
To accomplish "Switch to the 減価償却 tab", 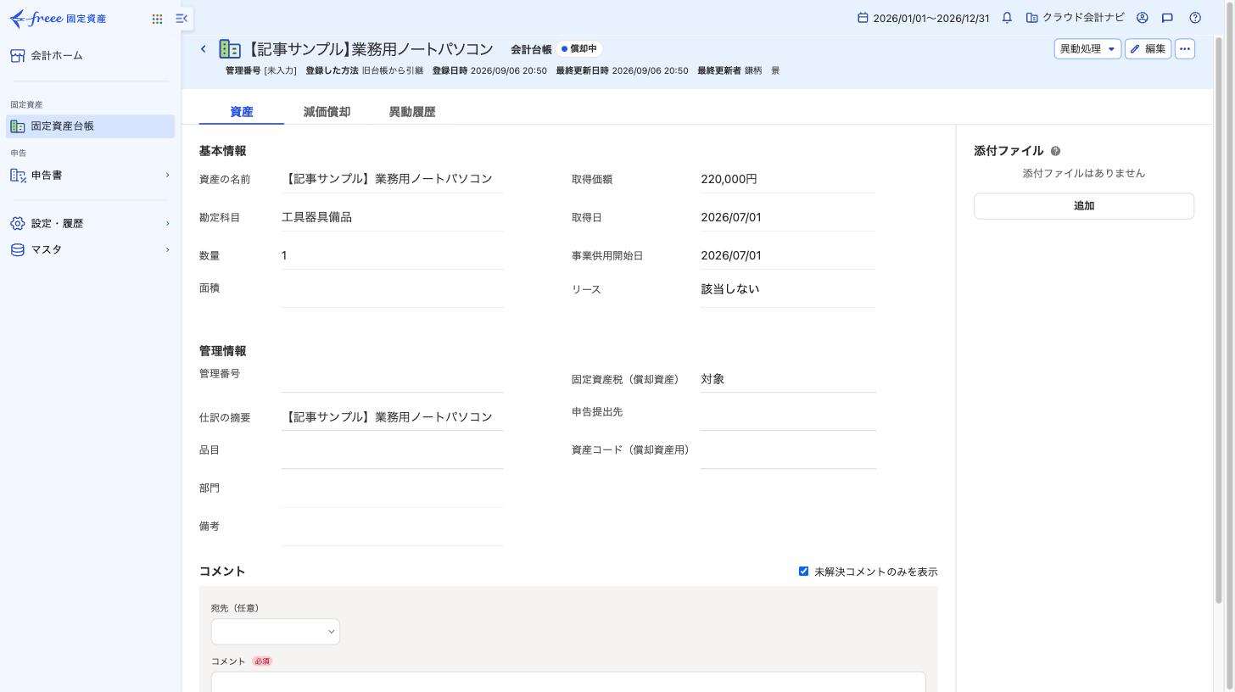I will tap(327, 112).
